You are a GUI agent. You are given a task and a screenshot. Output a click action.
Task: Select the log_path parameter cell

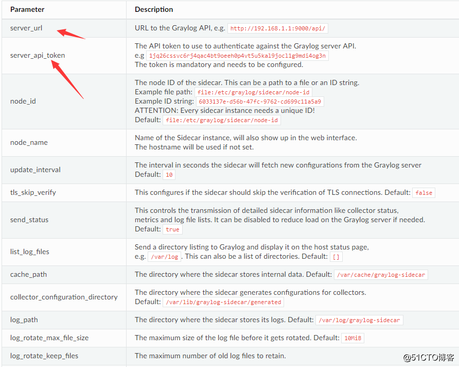coord(64,320)
